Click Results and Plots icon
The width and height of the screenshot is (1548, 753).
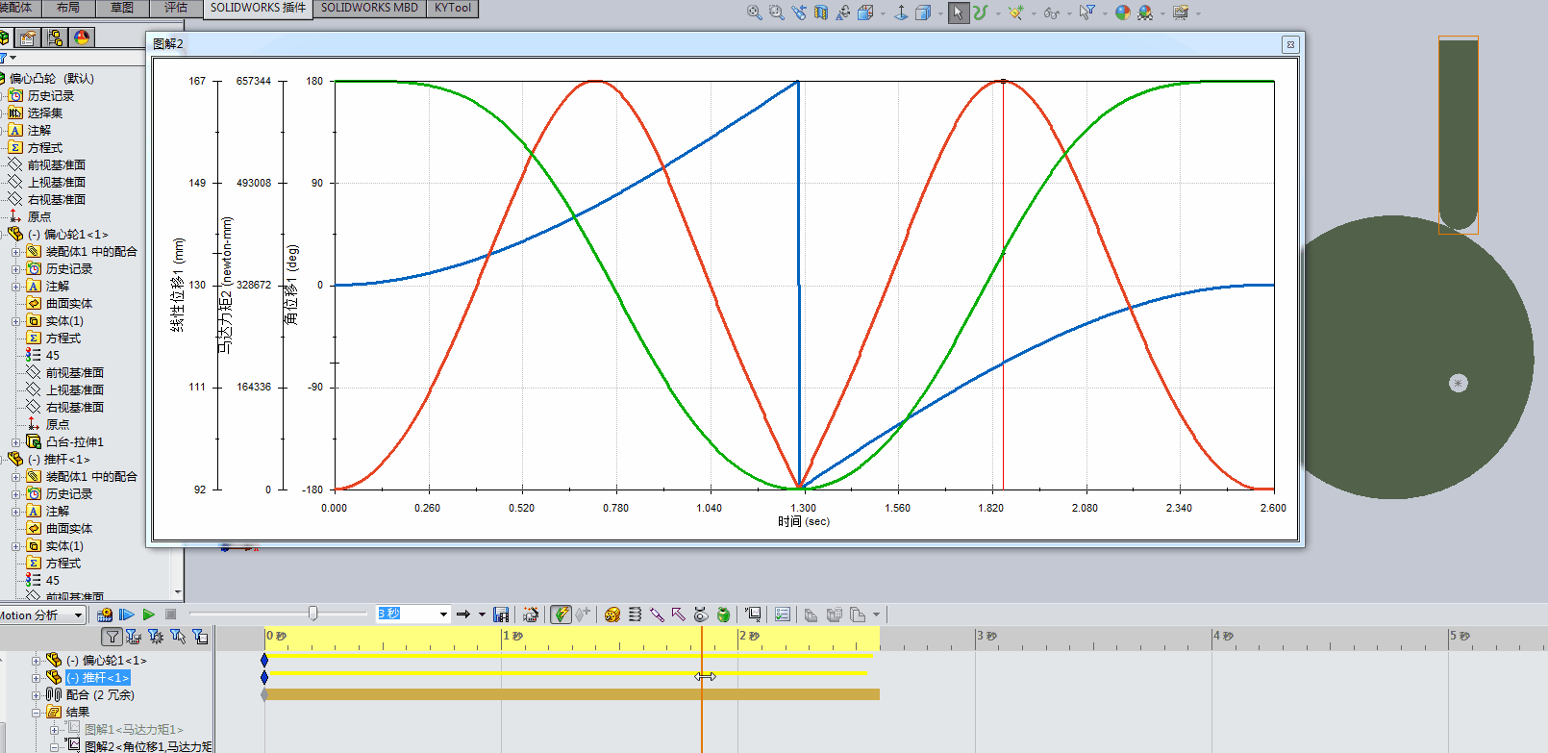click(x=753, y=615)
